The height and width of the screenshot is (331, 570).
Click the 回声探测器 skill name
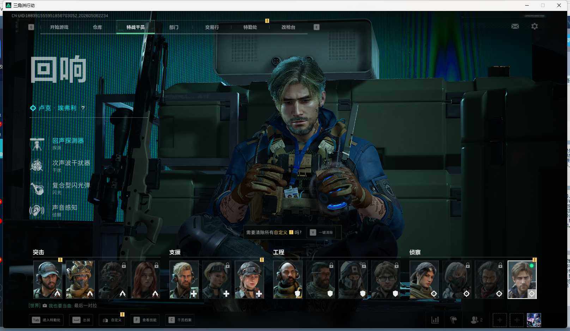pyautogui.click(x=68, y=141)
